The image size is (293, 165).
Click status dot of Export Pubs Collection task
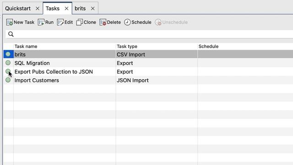click(x=8, y=71)
